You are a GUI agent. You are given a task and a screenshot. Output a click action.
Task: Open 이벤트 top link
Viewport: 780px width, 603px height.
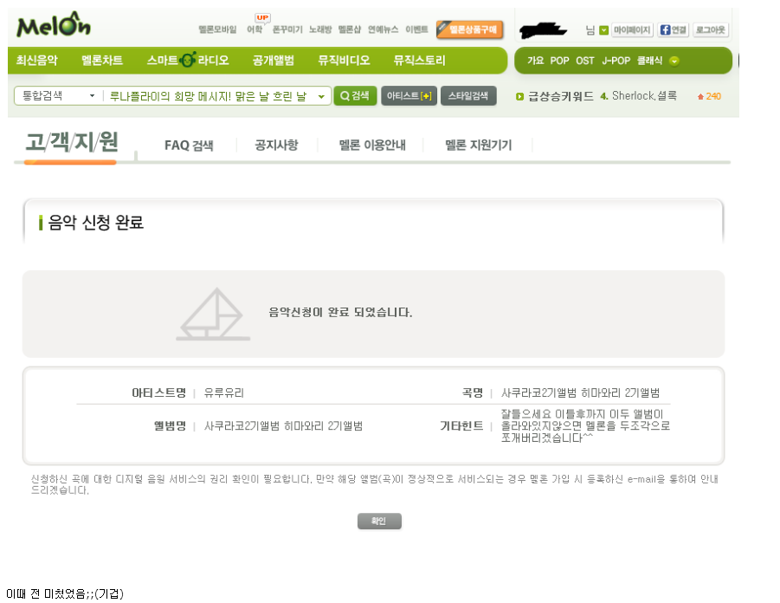(416, 29)
